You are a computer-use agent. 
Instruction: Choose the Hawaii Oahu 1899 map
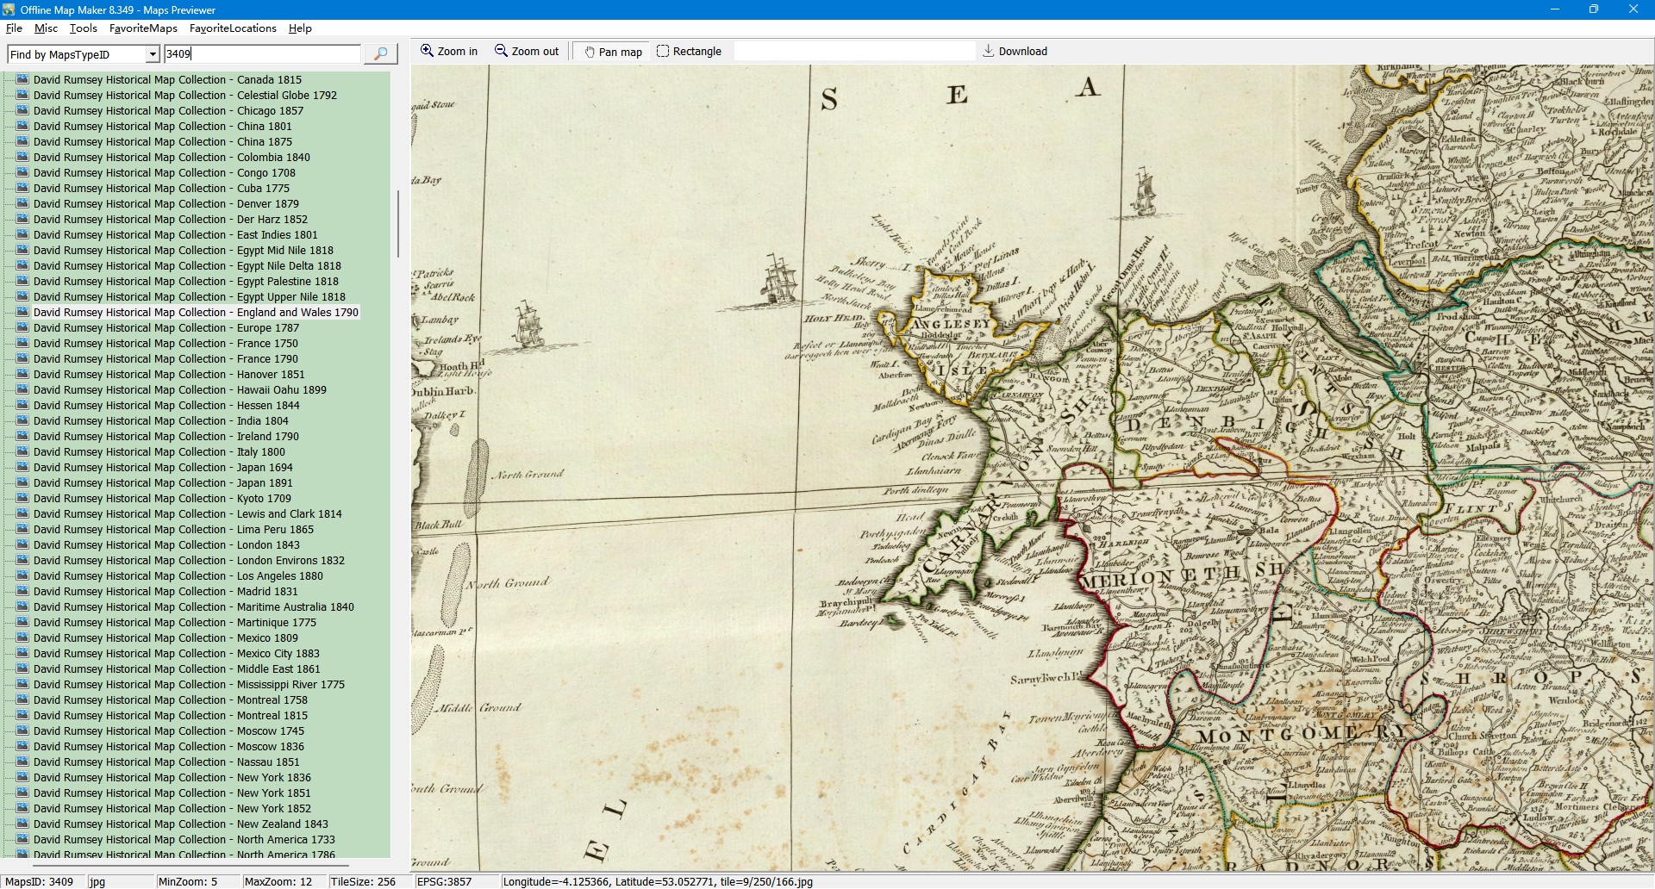[179, 390]
